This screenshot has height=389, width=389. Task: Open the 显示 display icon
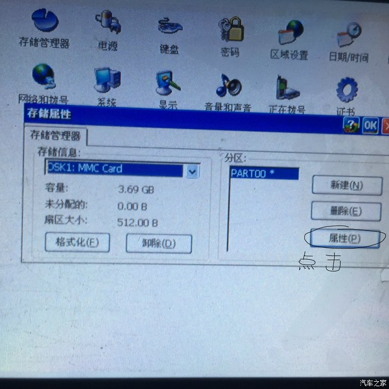click(x=168, y=90)
